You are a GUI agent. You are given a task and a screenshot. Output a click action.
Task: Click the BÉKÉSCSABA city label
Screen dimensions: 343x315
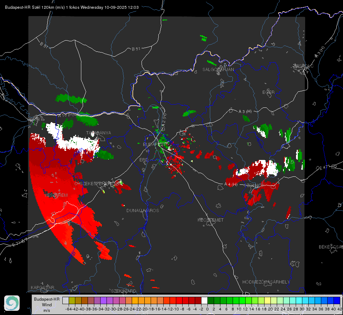tap(331, 247)
